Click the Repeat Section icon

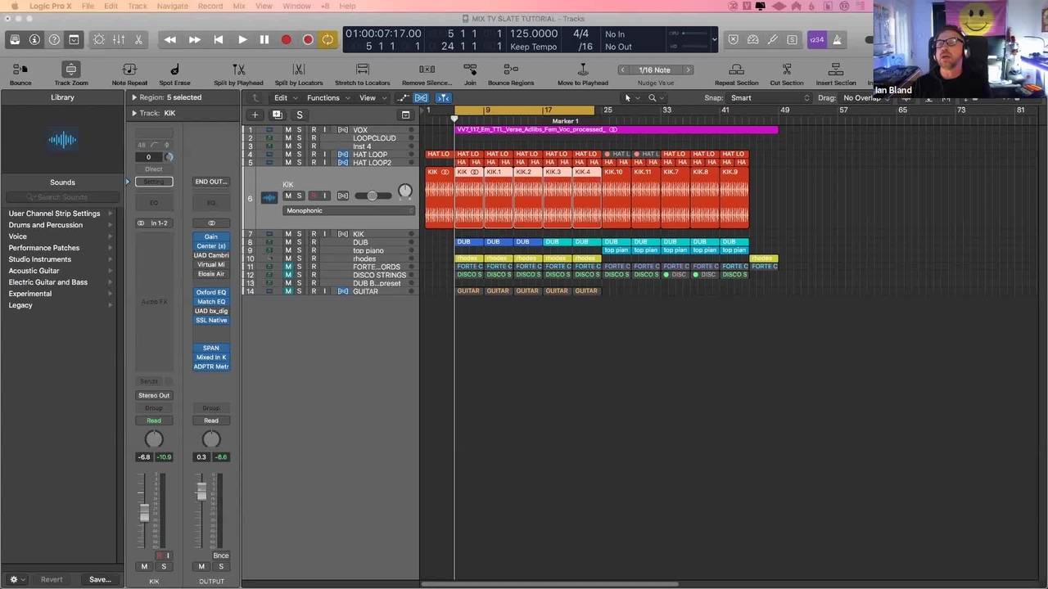(x=736, y=70)
